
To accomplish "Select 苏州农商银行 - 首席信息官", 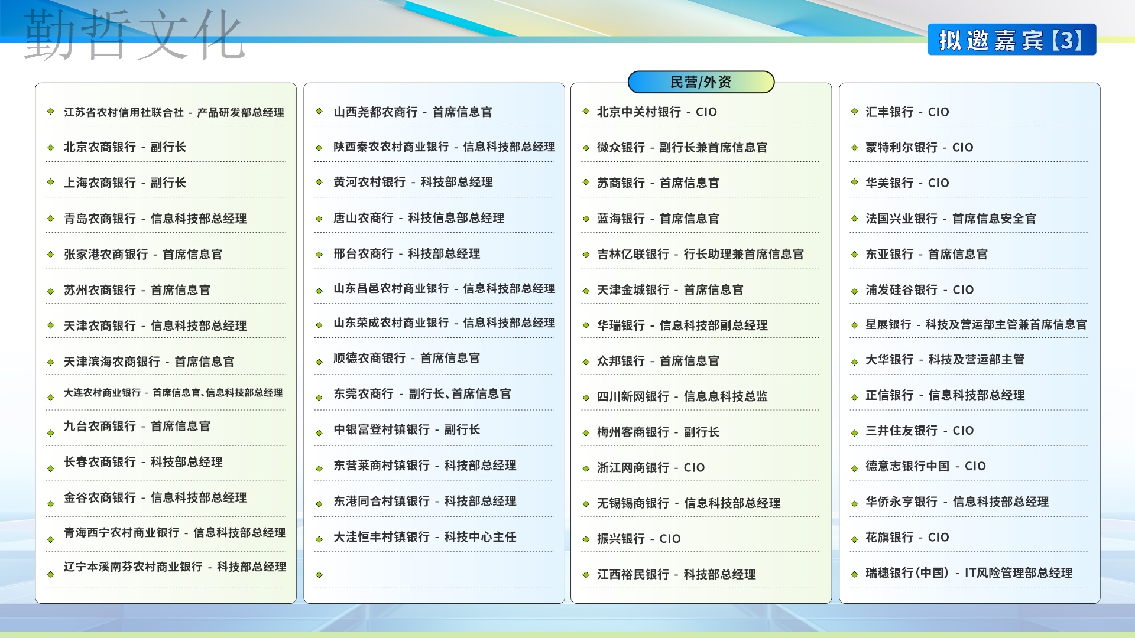I will [137, 290].
